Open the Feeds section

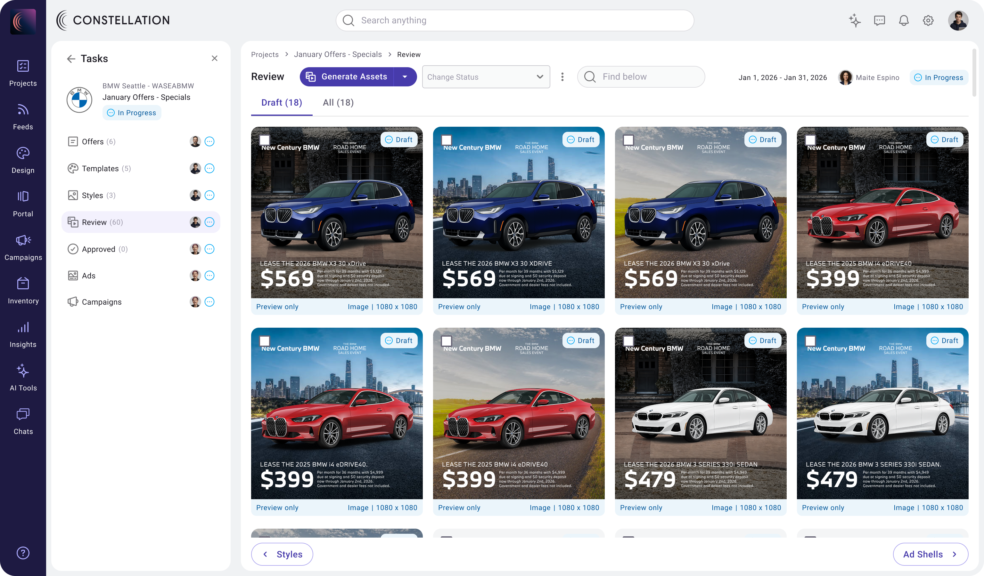(x=23, y=116)
